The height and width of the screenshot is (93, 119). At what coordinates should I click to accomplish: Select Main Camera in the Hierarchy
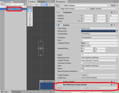[x=15, y=9]
